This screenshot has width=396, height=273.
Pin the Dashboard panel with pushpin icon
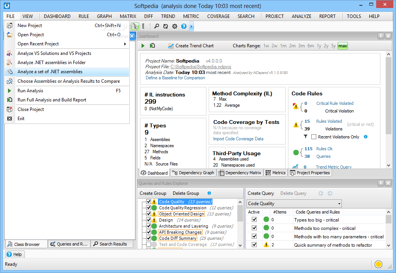click(381, 36)
